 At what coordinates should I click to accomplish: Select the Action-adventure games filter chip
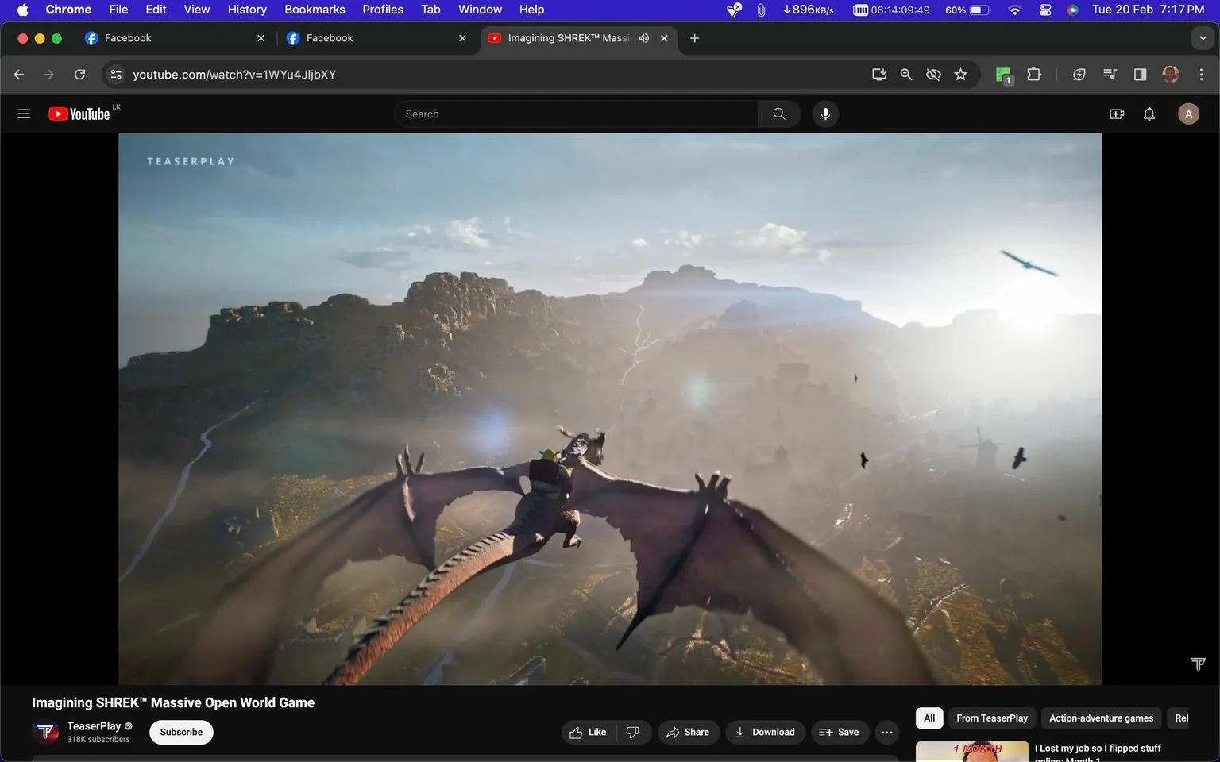1101,718
